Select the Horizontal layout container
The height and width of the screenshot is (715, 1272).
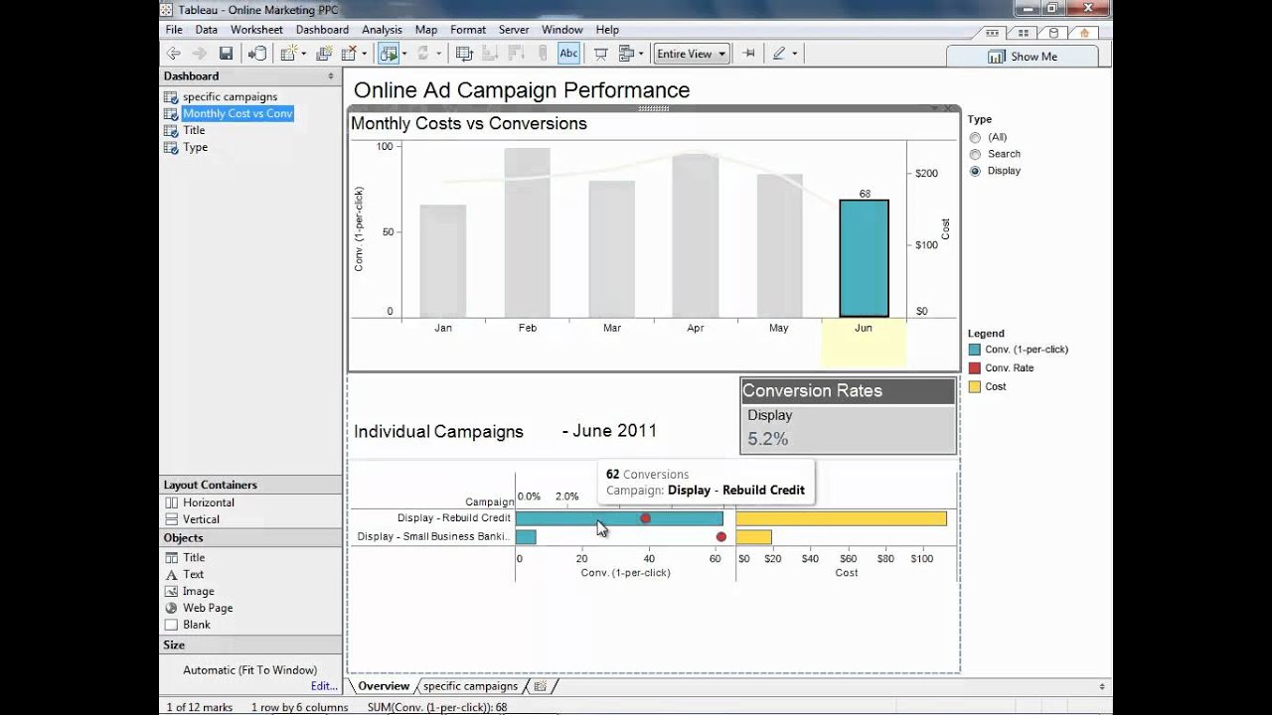tap(200, 502)
